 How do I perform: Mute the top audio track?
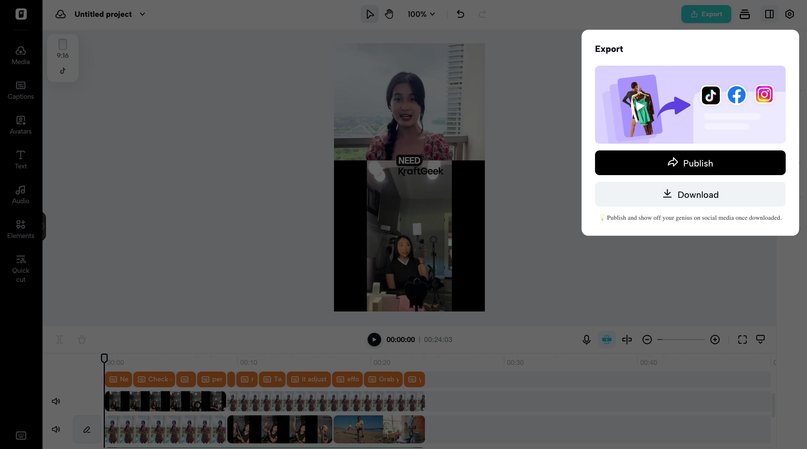(x=56, y=401)
